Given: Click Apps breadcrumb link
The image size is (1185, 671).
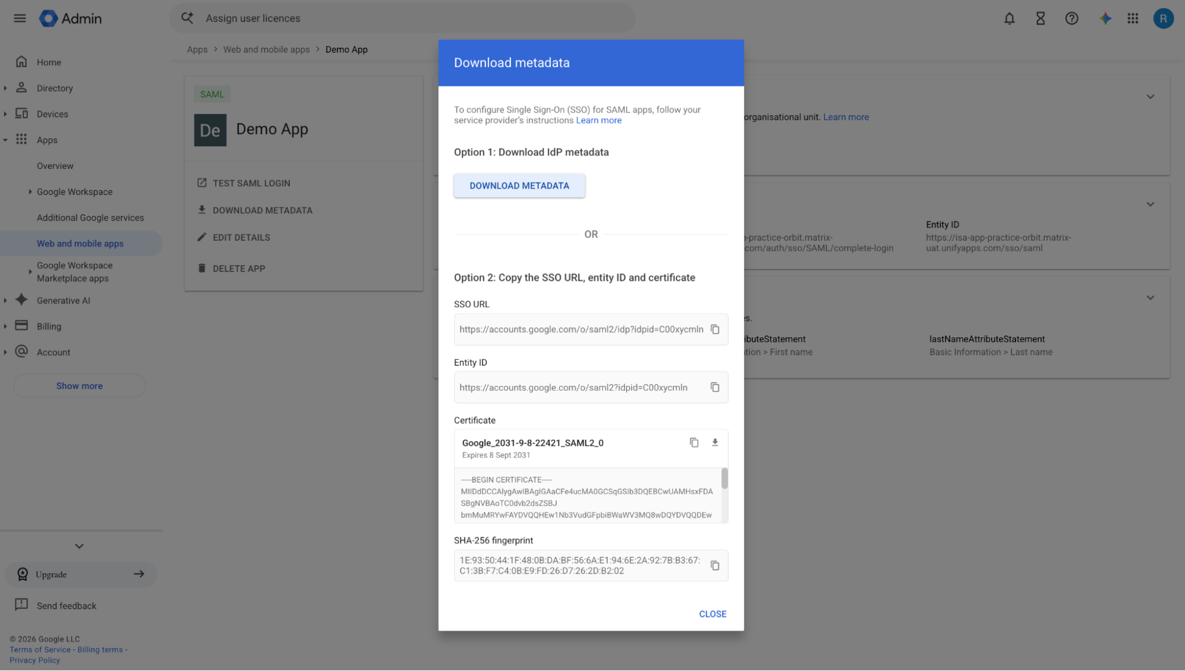Looking at the screenshot, I should point(197,50).
